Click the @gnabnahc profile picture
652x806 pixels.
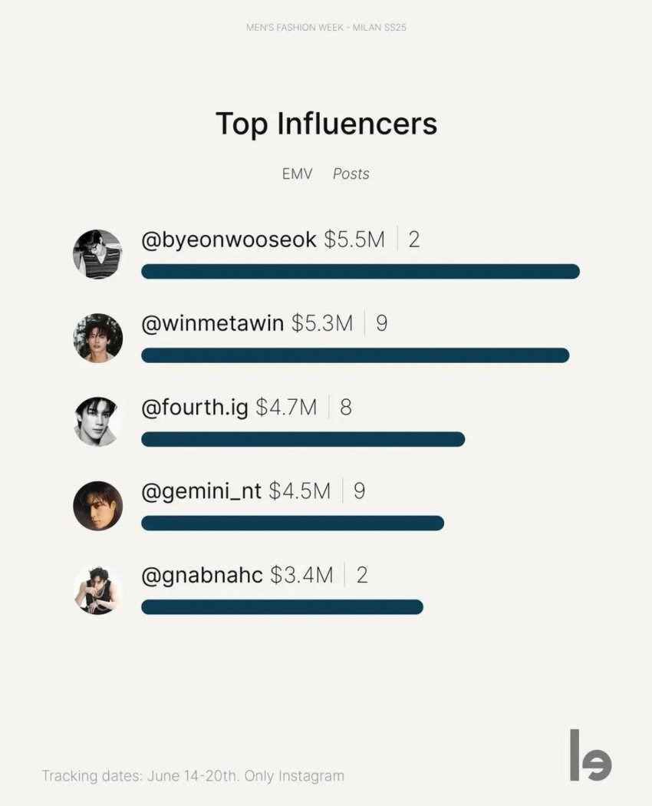(x=97, y=590)
